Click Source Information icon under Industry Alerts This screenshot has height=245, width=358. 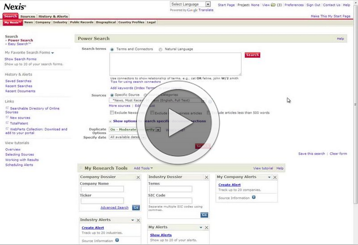point(117,240)
